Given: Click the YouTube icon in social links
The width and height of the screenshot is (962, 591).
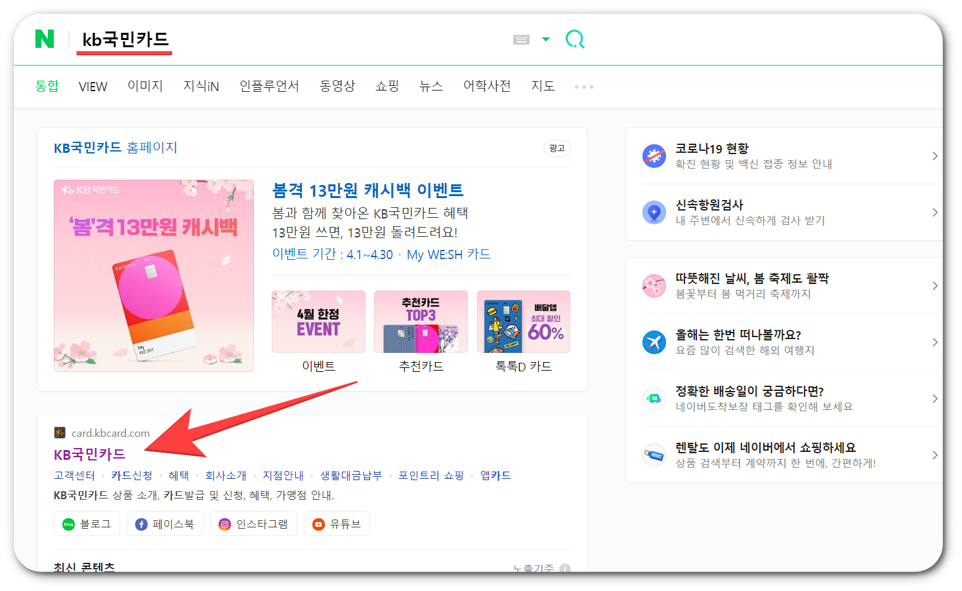Looking at the screenshot, I should click(318, 523).
